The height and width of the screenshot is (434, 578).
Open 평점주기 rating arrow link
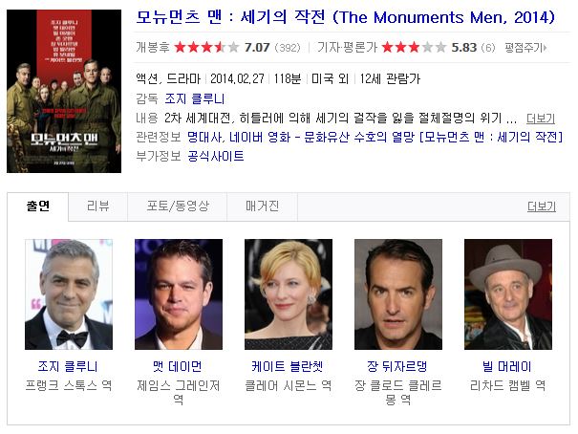525,48
